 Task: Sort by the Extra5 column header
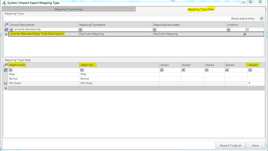pos(256,65)
